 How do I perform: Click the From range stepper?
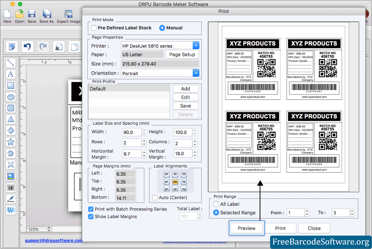click(307, 213)
